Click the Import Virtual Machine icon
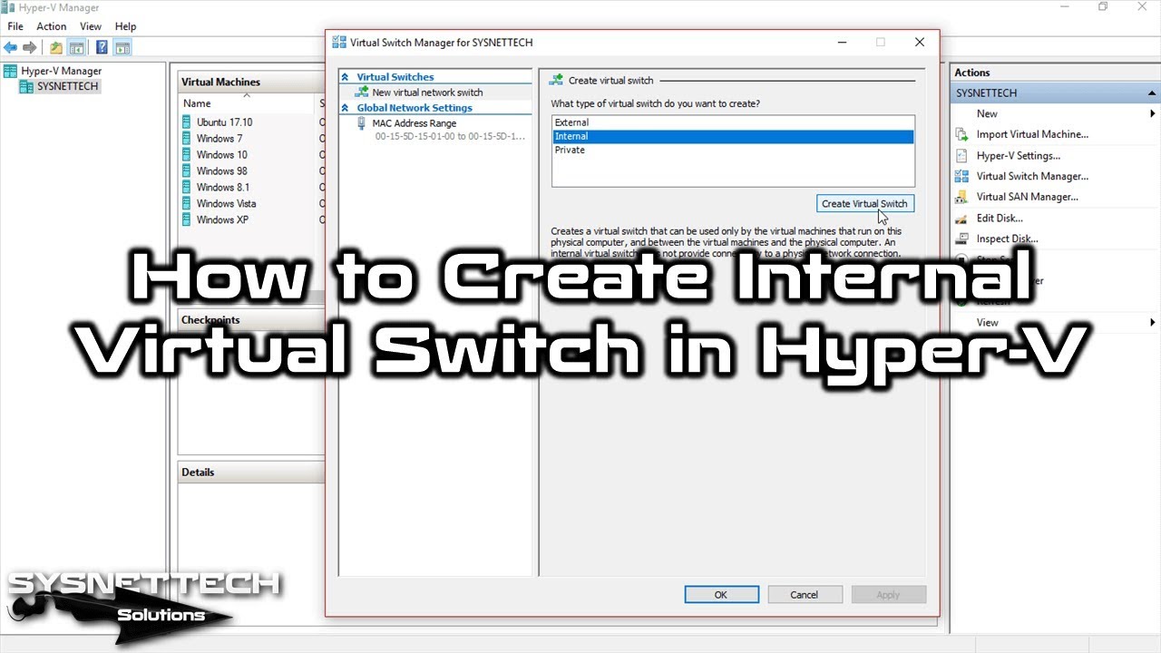This screenshot has width=1161, height=653. coord(961,134)
